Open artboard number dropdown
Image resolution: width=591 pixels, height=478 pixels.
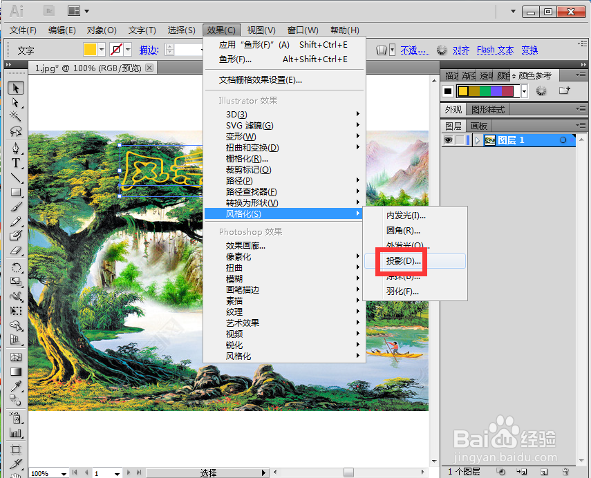[117, 473]
